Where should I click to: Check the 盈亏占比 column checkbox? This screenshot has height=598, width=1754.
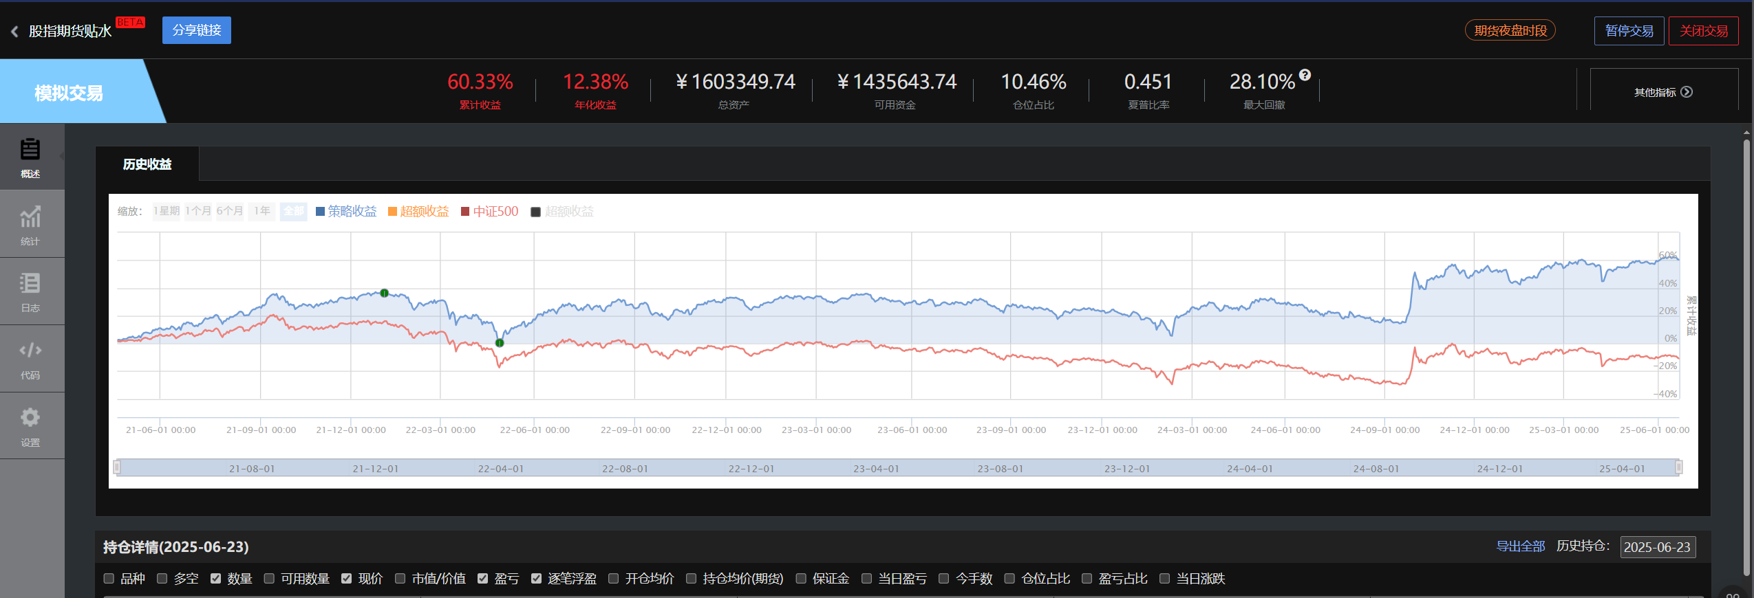click(1087, 579)
